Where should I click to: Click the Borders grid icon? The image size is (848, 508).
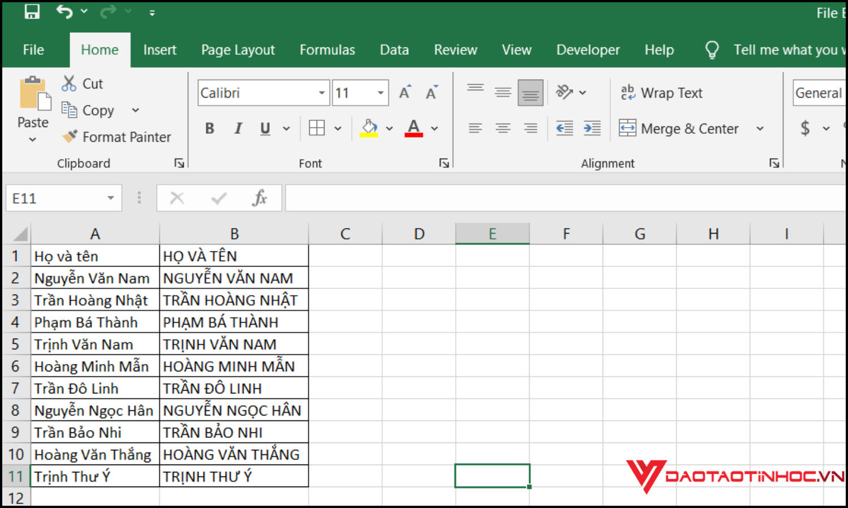tap(317, 129)
